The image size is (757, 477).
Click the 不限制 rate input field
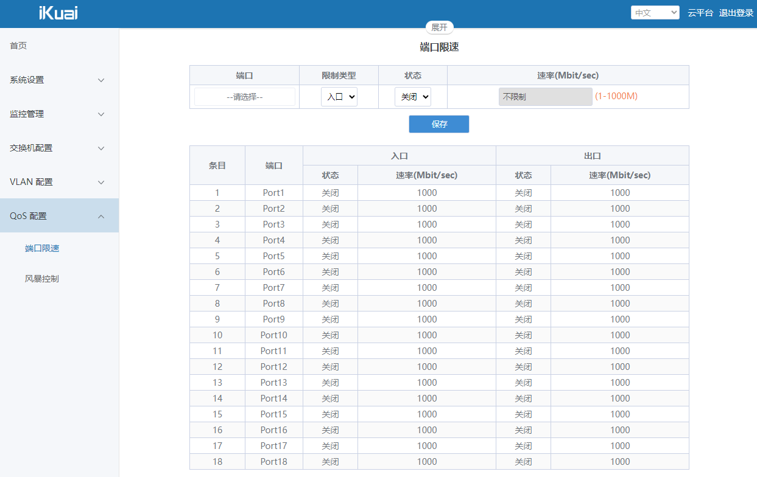pos(546,97)
